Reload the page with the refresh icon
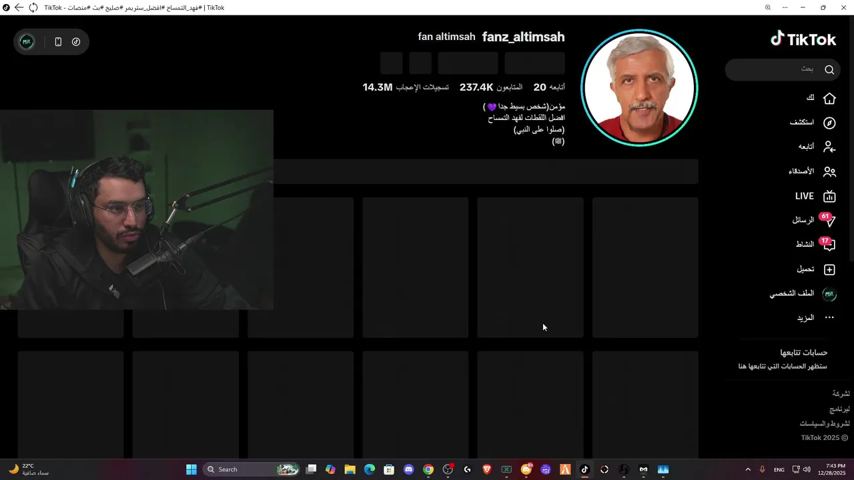Image resolution: width=854 pixels, height=480 pixels. [x=33, y=7]
